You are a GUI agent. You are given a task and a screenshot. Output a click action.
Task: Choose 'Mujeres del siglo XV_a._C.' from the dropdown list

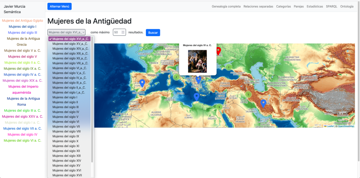click(70, 44)
